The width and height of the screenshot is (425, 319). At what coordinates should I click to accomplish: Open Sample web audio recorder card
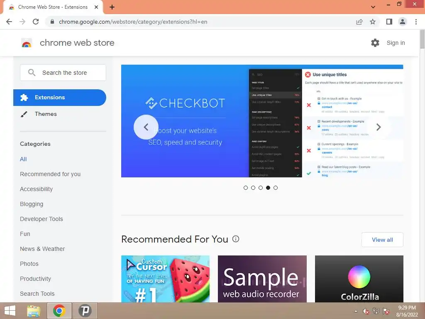(262, 279)
